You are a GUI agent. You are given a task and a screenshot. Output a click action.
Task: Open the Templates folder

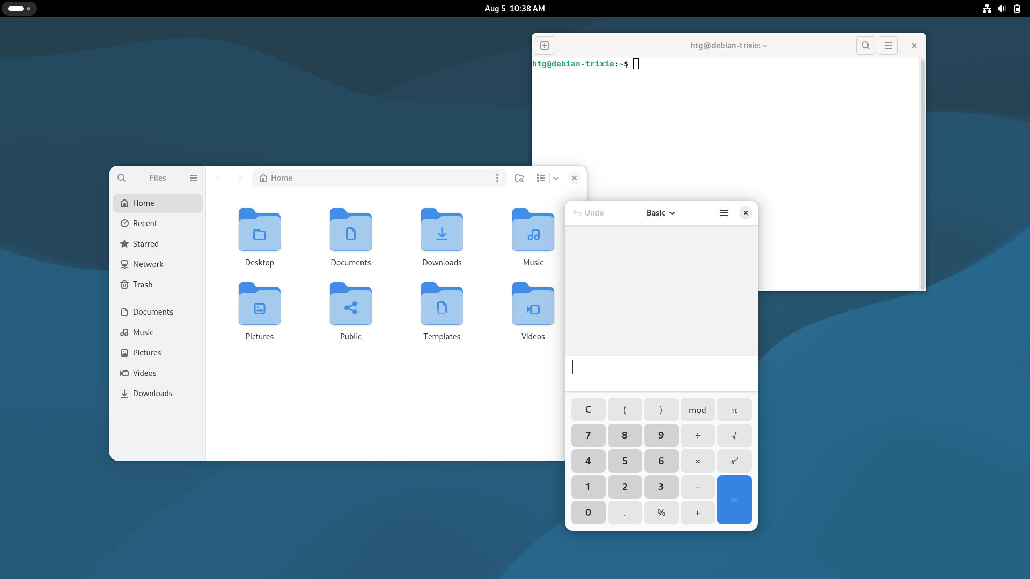(442, 311)
